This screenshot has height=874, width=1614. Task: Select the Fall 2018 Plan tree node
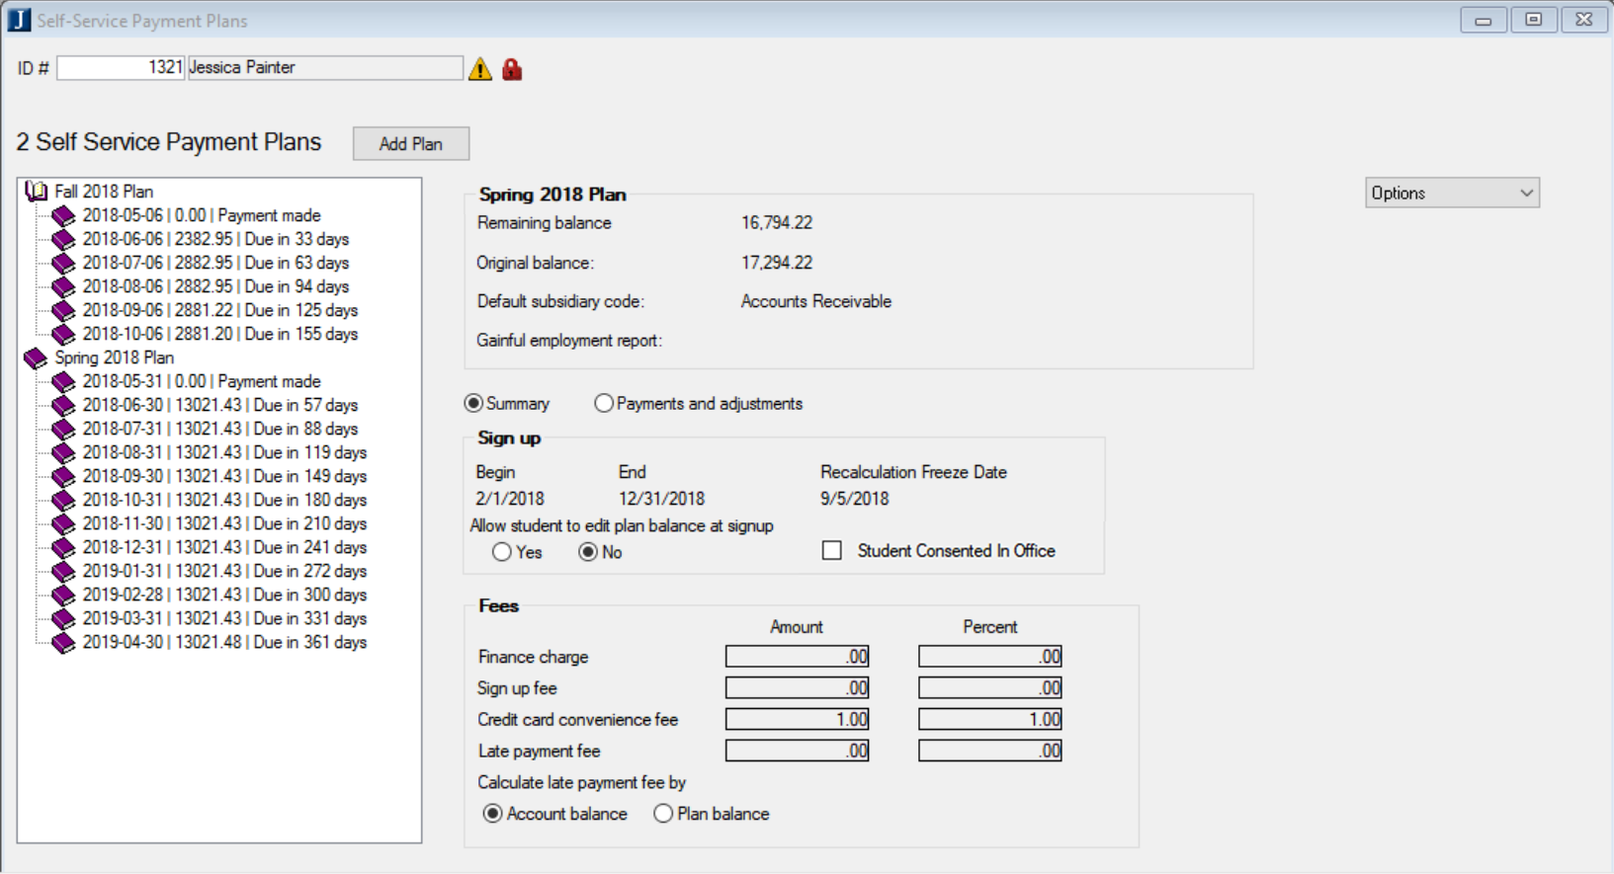coord(104,192)
